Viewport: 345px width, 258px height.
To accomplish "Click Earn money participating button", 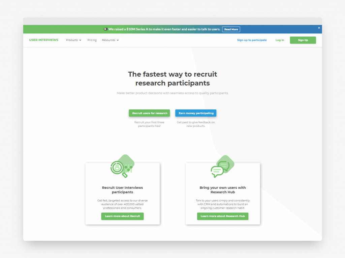I will click(196, 113).
